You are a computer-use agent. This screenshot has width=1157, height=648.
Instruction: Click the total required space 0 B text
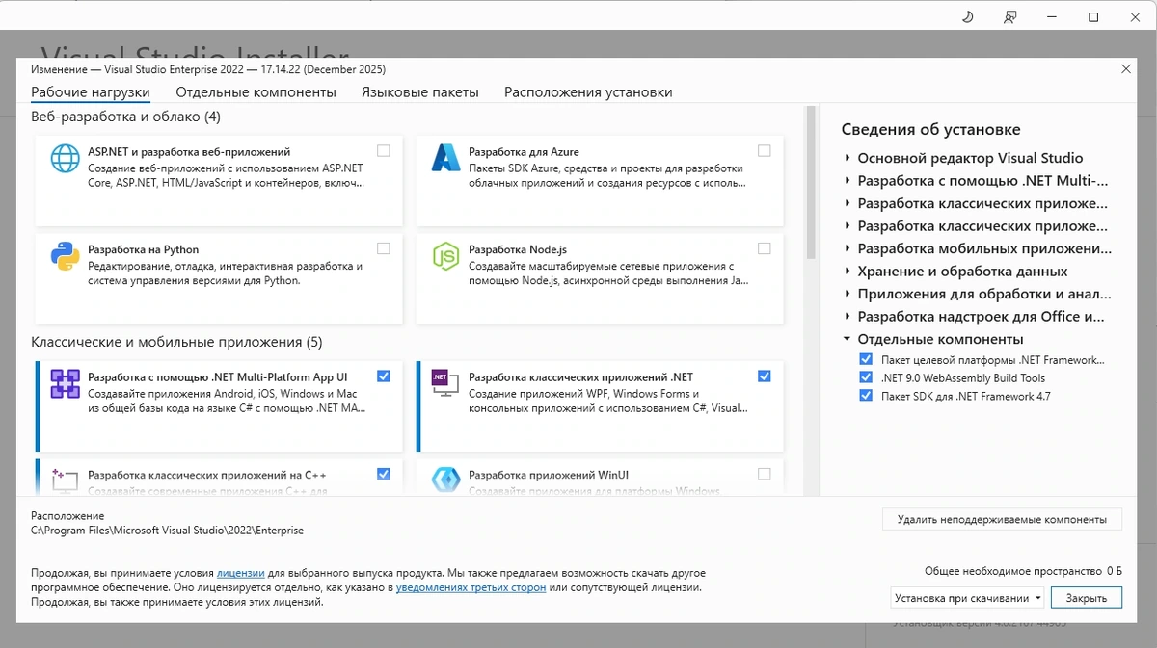pos(1023,571)
